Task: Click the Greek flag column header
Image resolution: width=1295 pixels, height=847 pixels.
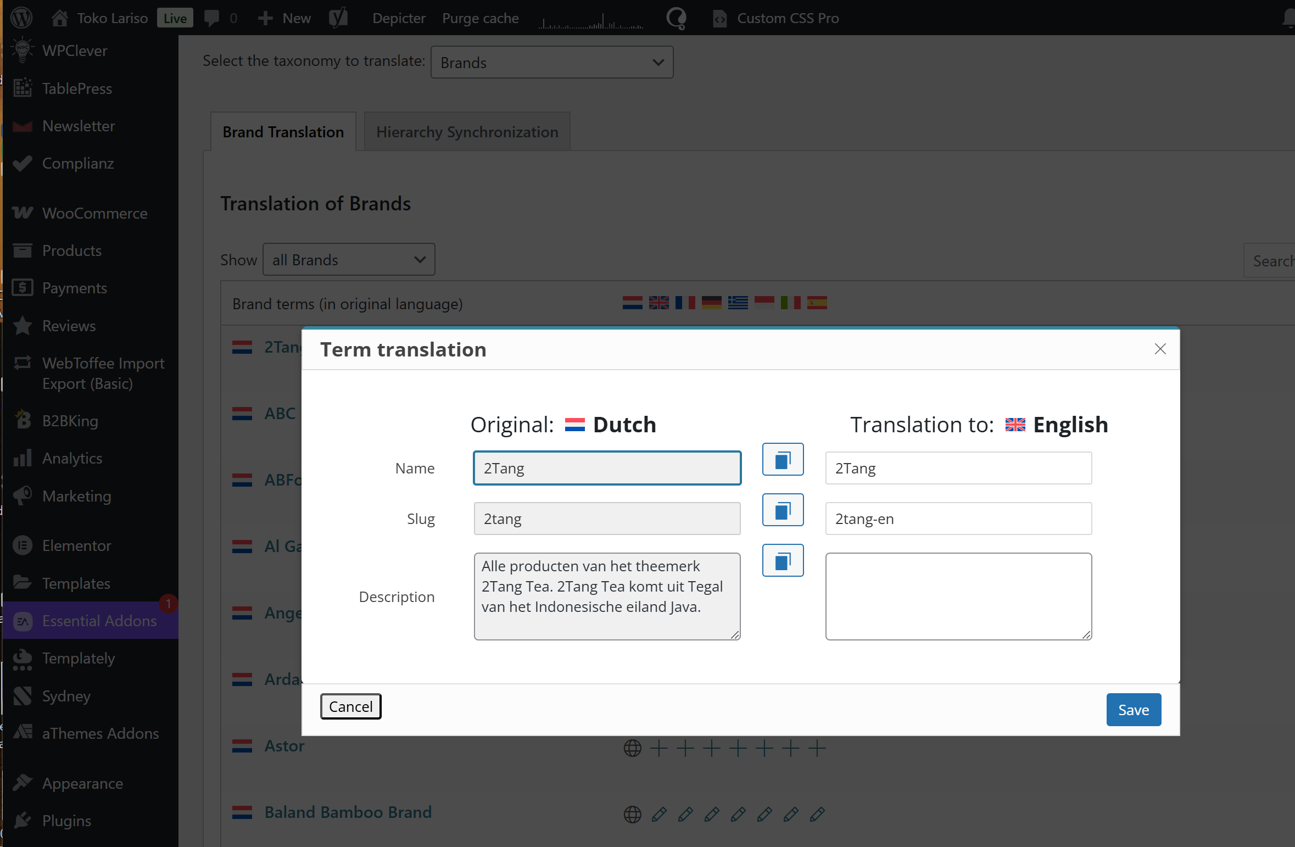Action: (x=738, y=303)
